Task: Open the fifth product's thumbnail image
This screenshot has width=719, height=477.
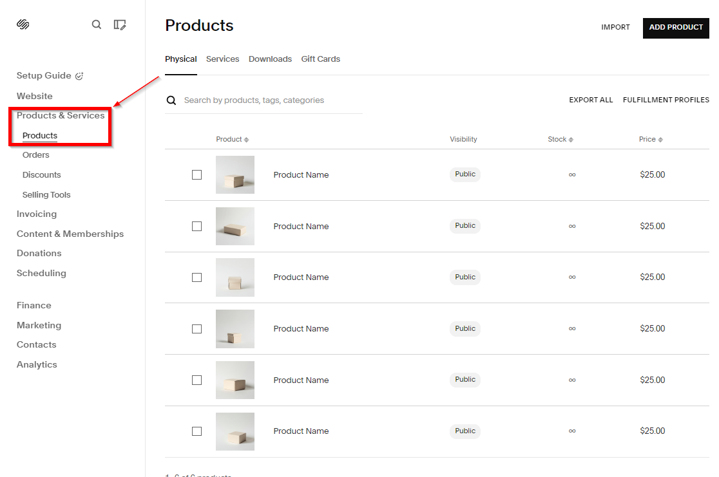Action: pos(235,380)
